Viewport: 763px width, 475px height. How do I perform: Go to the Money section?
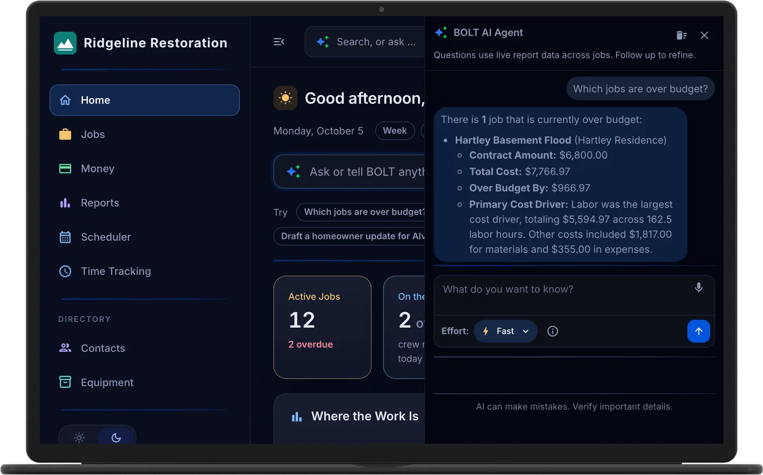click(144, 169)
